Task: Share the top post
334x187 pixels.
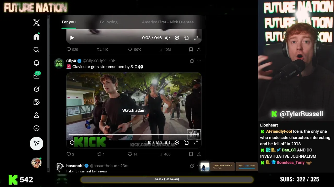Action: [199, 49]
